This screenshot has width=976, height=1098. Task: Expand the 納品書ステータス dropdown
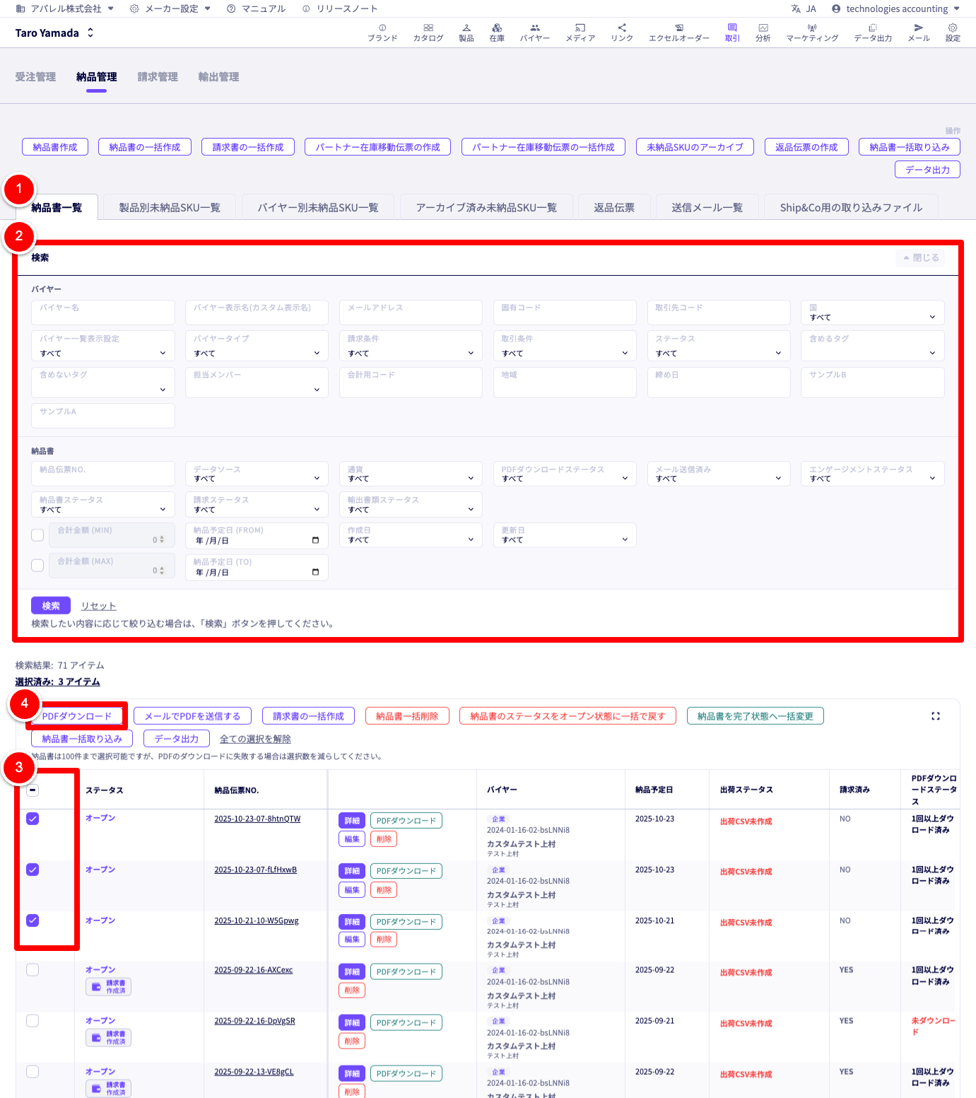(103, 505)
